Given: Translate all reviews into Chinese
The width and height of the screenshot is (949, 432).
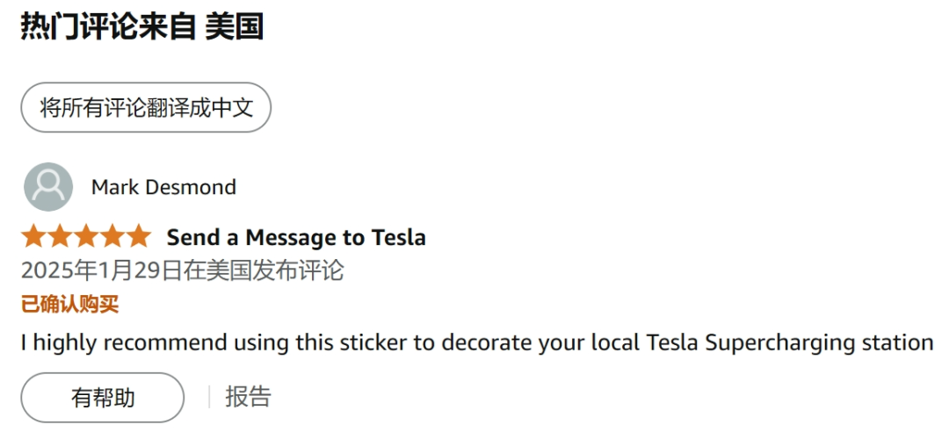Looking at the screenshot, I should click(x=146, y=108).
